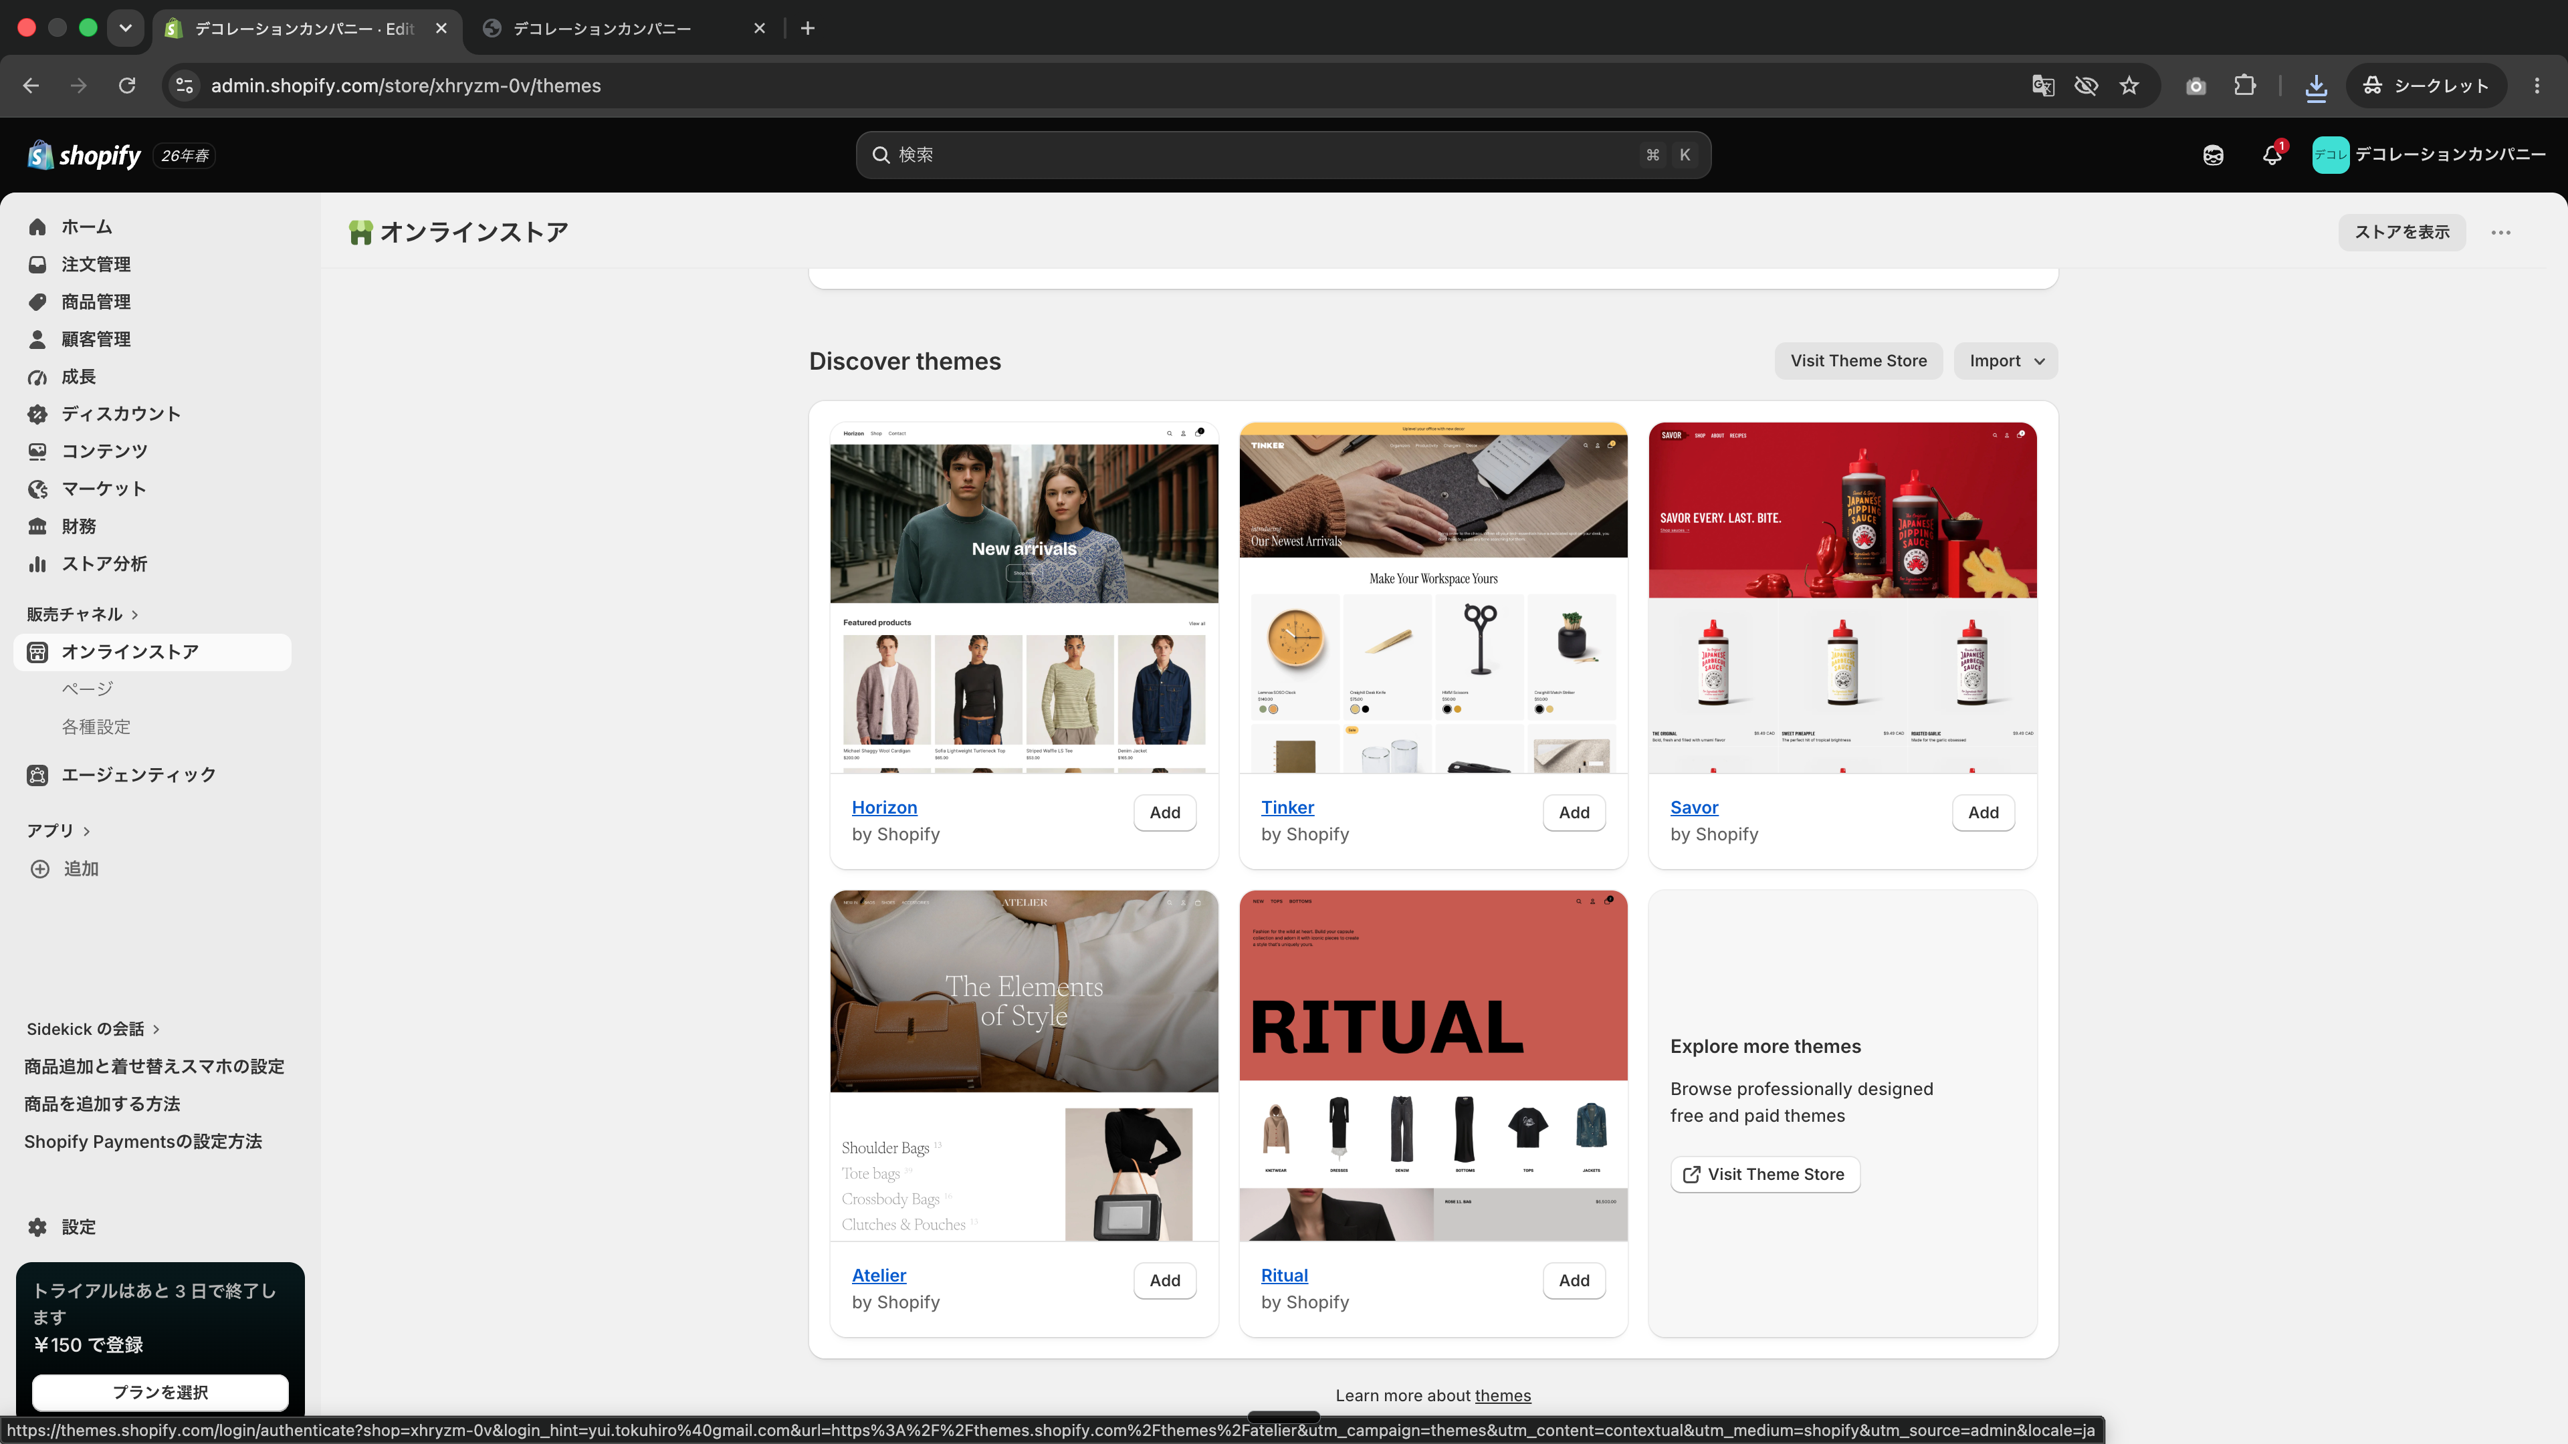Open マーケット globe icon
This screenshot has height=1444, width=2568.
pyautogui.click(x=38, y=489)
